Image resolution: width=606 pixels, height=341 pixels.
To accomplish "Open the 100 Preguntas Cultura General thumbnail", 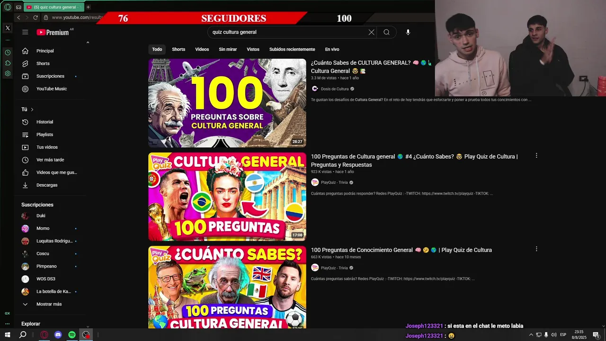I will tap(227, 103).
